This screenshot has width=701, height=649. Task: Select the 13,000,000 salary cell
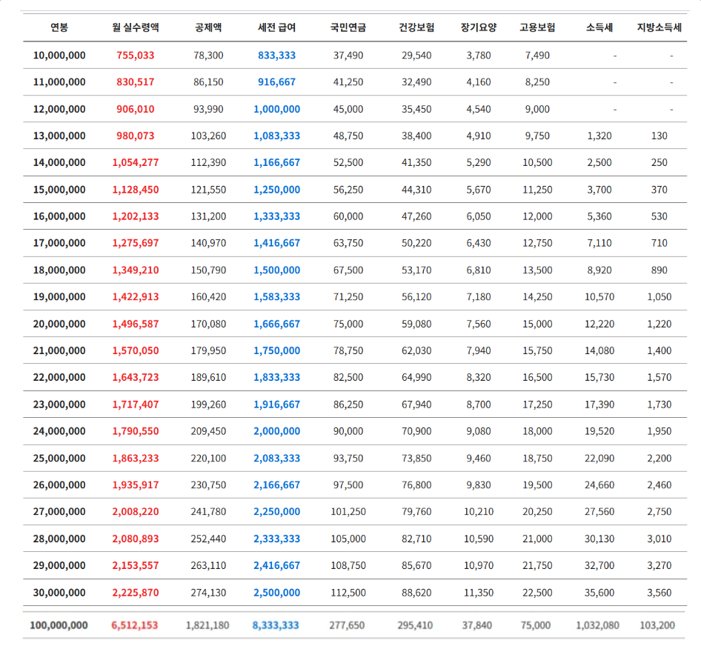[x=59, y=136]
